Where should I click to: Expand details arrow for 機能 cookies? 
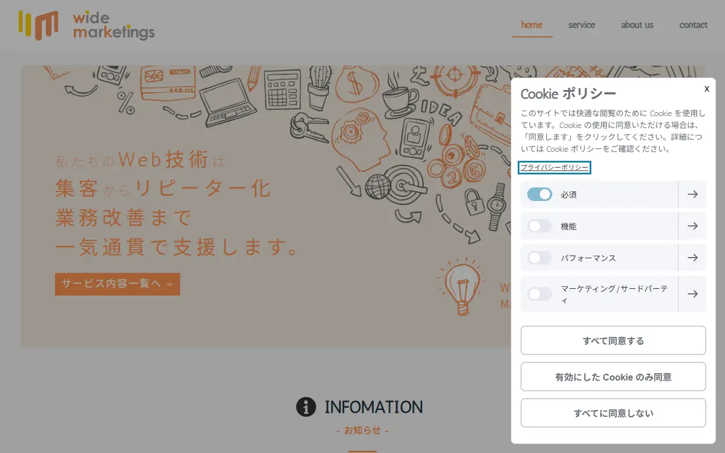click(692, 226)
